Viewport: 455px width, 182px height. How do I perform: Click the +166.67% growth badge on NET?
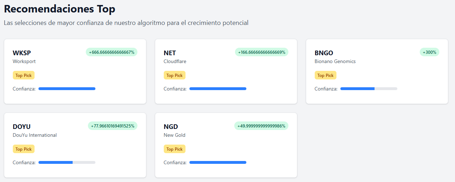(x=262, y=52)
